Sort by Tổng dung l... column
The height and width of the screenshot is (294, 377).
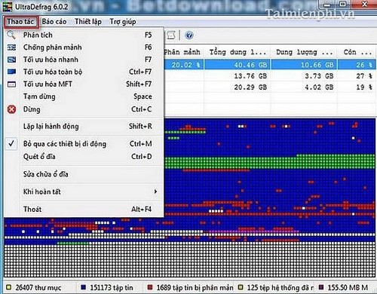click(238, 52)
